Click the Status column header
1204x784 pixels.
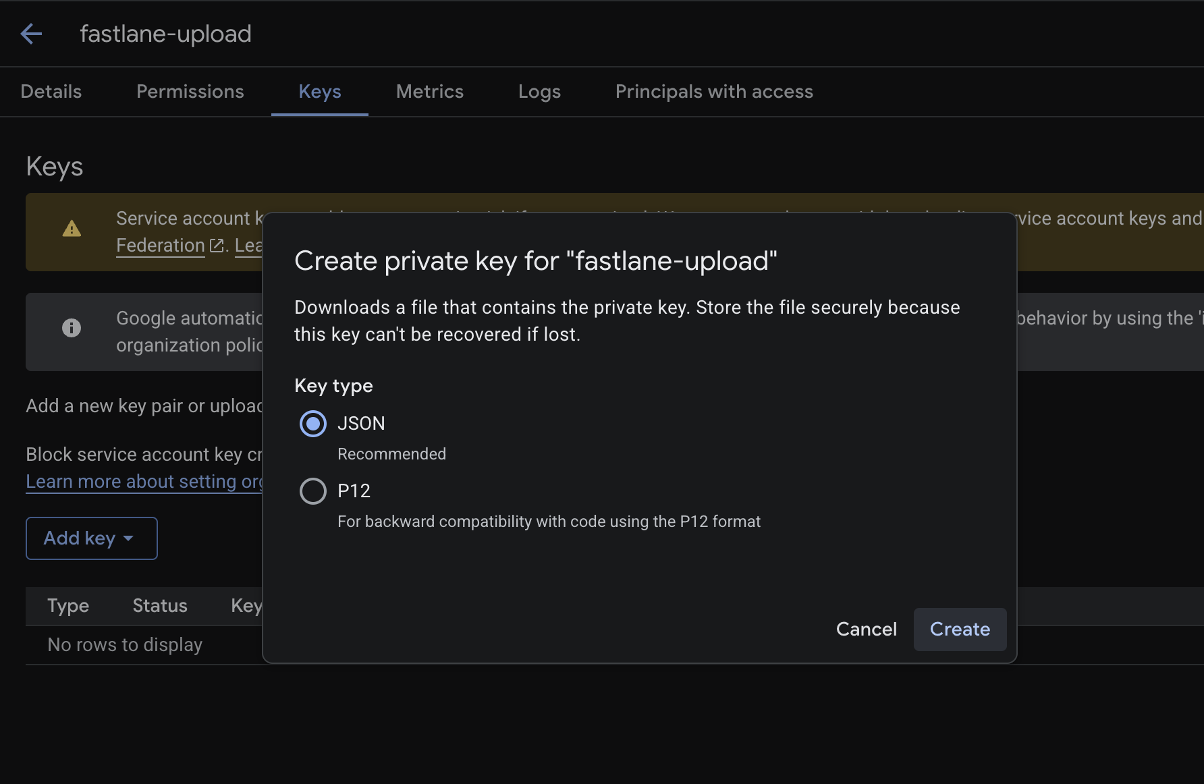[160, 606]
